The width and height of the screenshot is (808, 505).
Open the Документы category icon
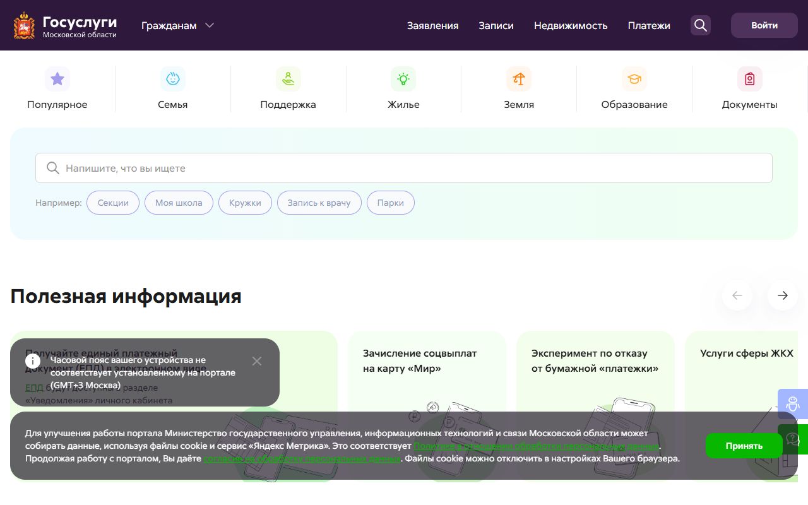pos(750,79)
